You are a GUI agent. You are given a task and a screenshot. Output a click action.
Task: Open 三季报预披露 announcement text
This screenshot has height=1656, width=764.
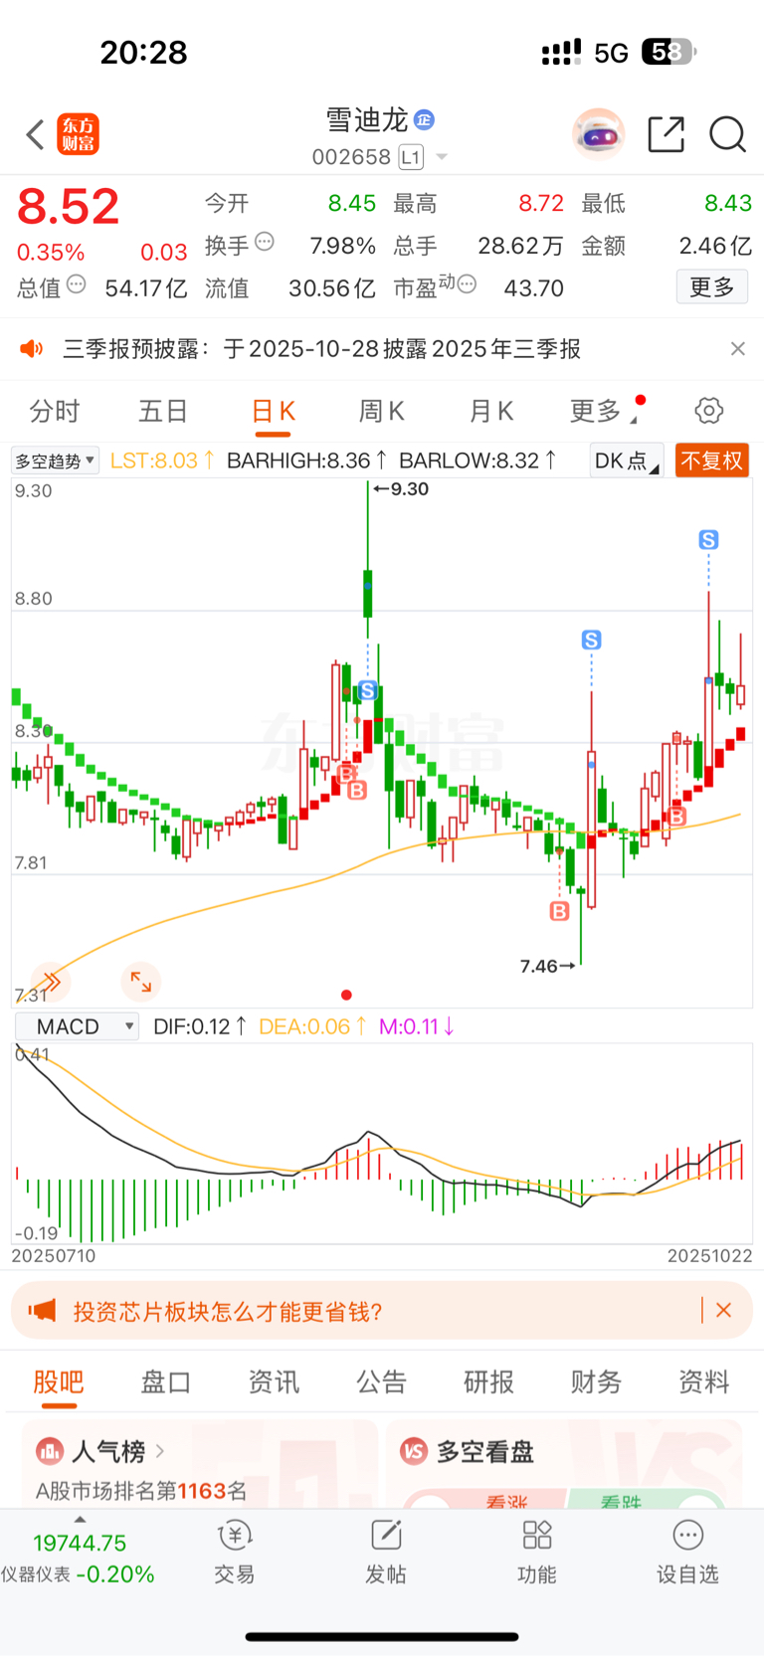pyautogui.click(x=322, y=348)
